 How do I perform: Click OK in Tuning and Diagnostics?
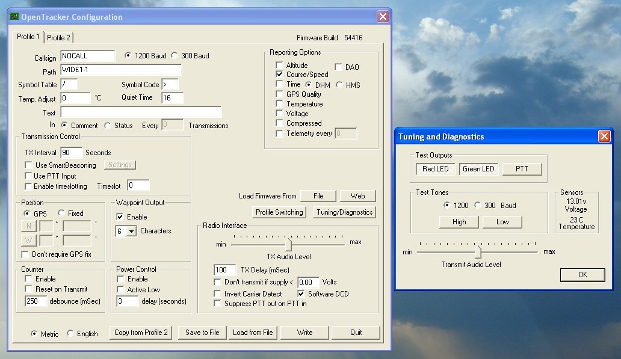[x=582, y=275]
